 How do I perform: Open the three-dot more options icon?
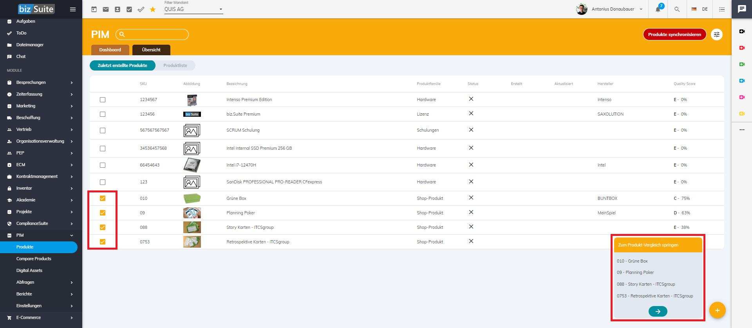pyautogui.click(x=742, y=130)
